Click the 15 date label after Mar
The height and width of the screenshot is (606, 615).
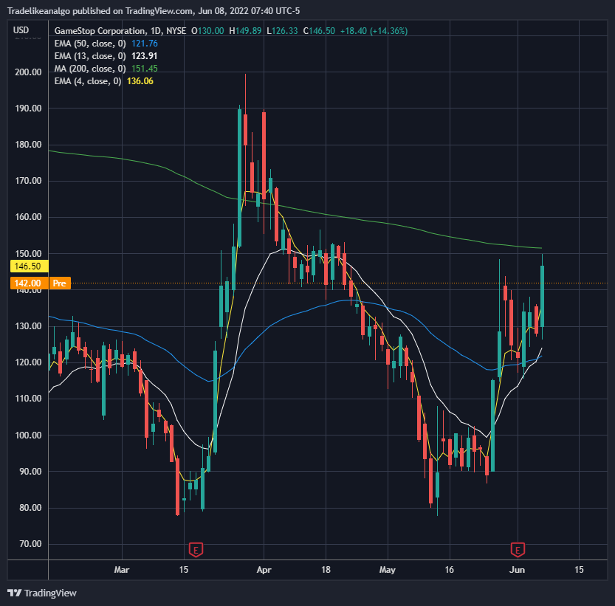coord(184,570)
